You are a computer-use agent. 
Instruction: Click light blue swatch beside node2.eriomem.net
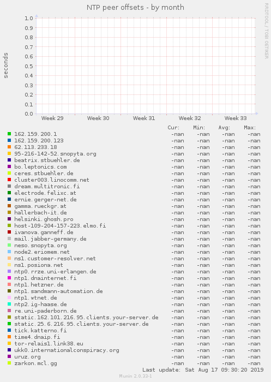click(9, 252)
